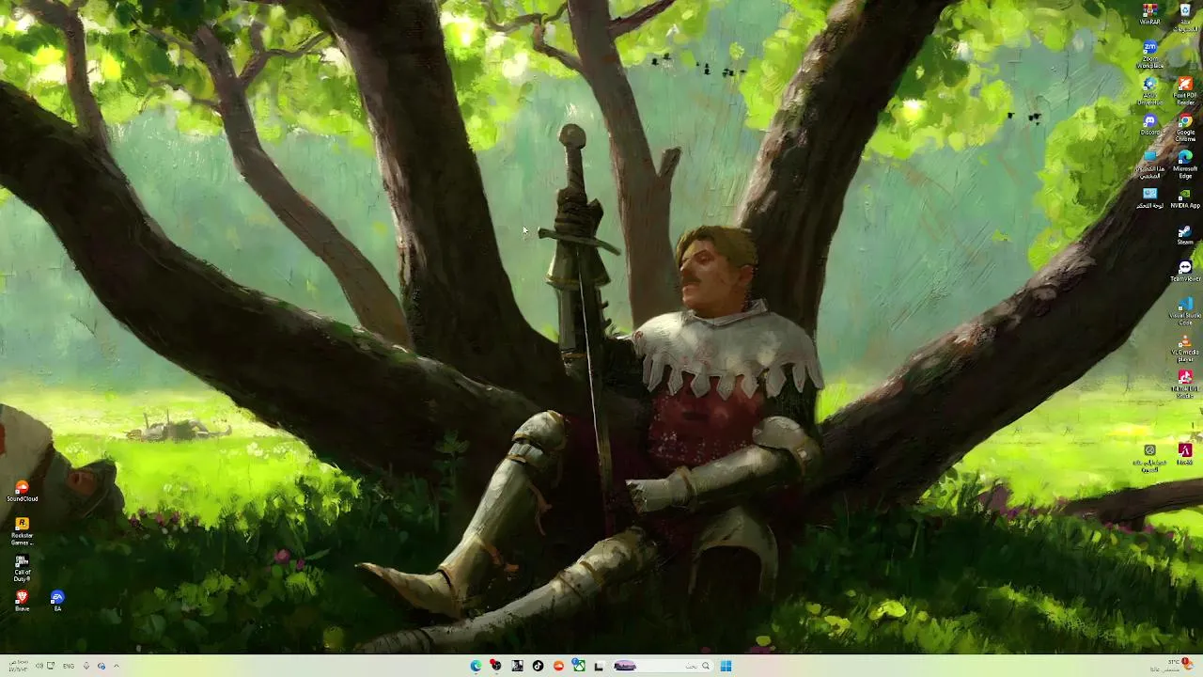Launch VLC media player from the desktop
Screen dimensions: 1203x677
tap(1185, 347)
